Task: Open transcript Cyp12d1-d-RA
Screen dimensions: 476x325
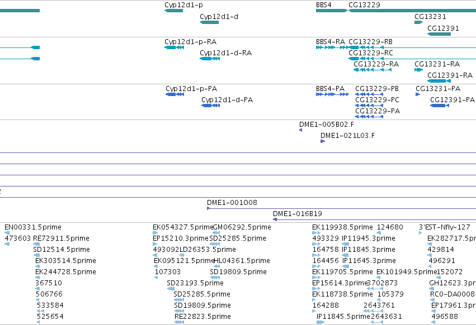Action: pyautogui.click(x=210, y=59)
